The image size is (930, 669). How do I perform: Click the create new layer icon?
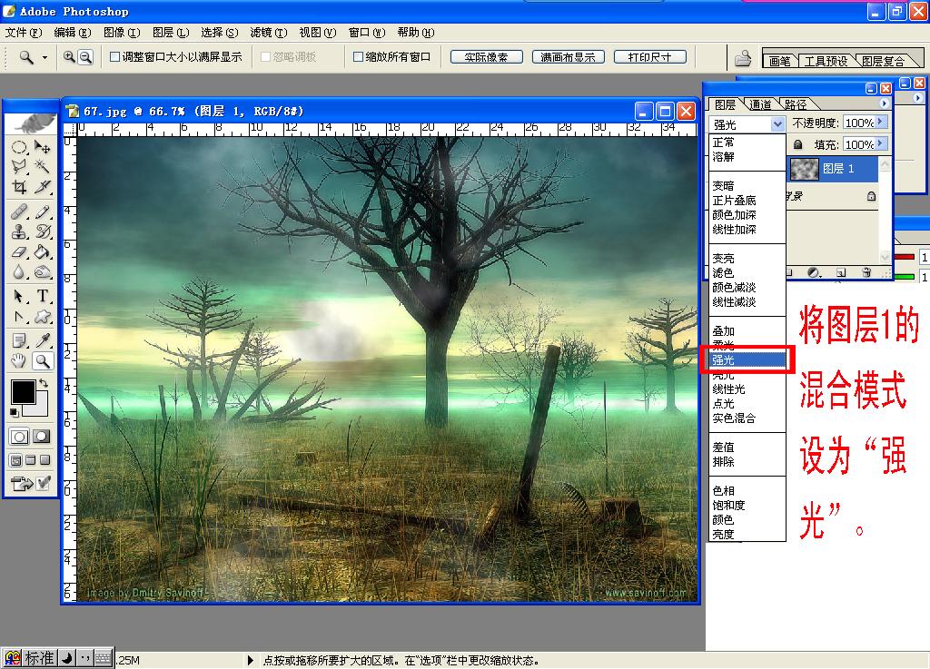[x=841, y=272]
